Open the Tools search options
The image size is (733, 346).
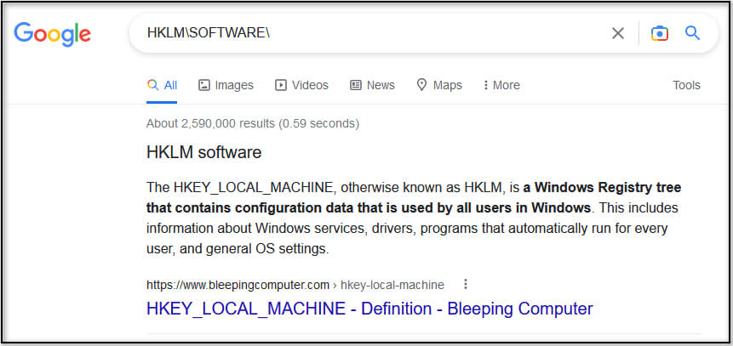point(686,86)
